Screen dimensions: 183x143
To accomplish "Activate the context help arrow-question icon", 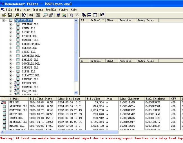I will (102, 15).
